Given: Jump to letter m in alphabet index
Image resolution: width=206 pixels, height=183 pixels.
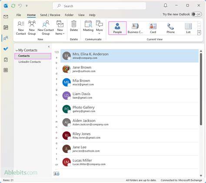Looking at the screenshot, I should click(x=56, y=122).
